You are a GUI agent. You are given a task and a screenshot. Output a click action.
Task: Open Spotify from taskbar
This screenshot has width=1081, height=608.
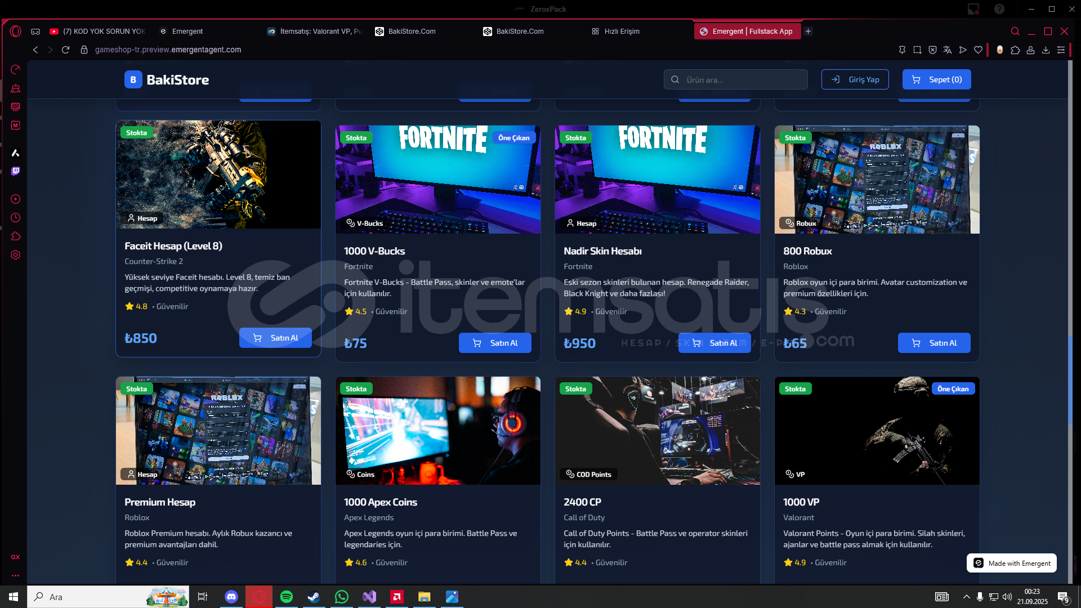tap(287, 597)
